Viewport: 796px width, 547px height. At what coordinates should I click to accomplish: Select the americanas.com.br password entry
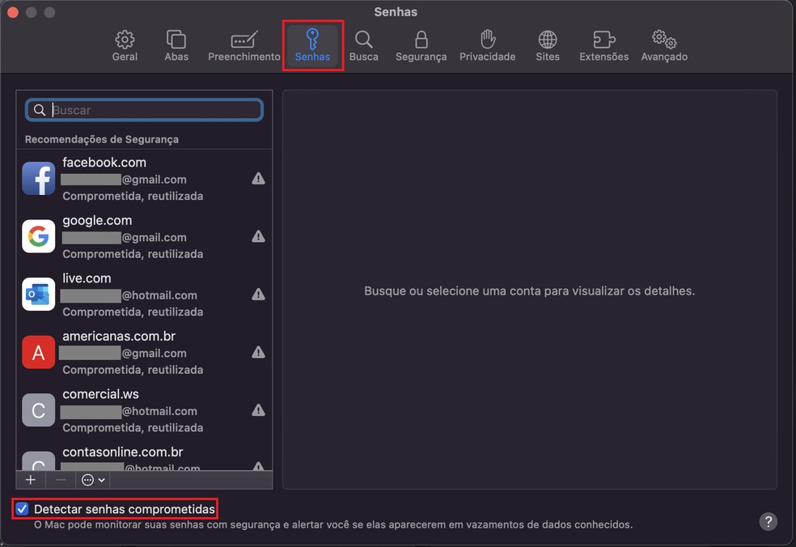tap(144, 353)
